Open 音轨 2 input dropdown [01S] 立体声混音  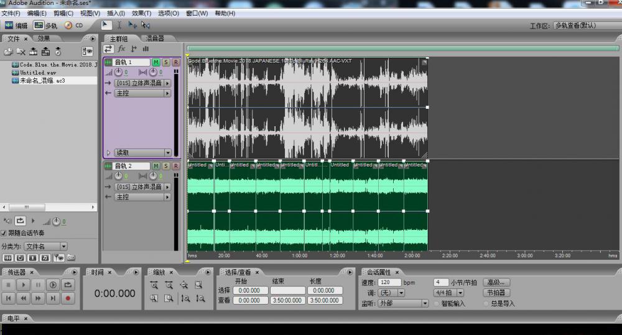(142, 186)
